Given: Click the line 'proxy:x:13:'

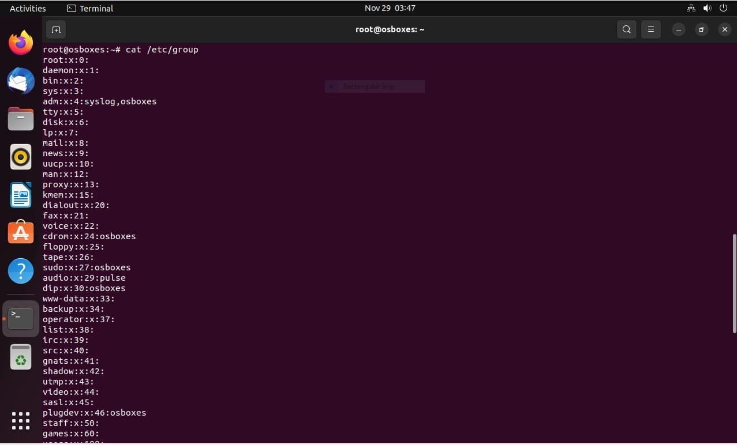Looking at the screenshot, I should point(71,184).
